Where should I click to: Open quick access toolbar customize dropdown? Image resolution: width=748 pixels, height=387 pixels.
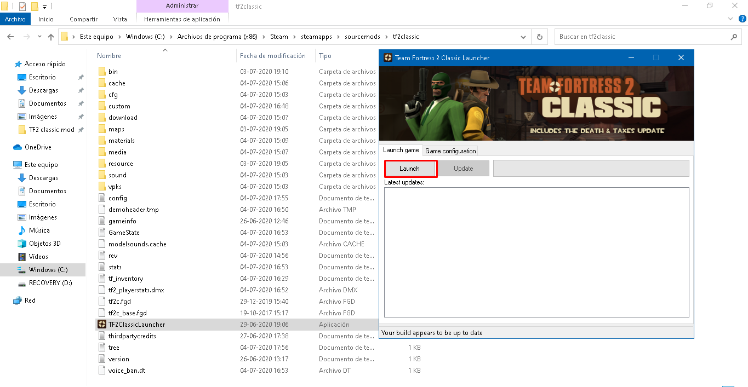[x=44, y=7]
